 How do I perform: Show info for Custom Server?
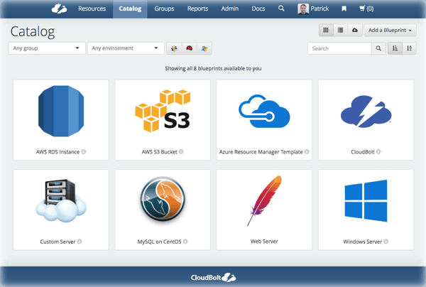click(x=80, y=242)
